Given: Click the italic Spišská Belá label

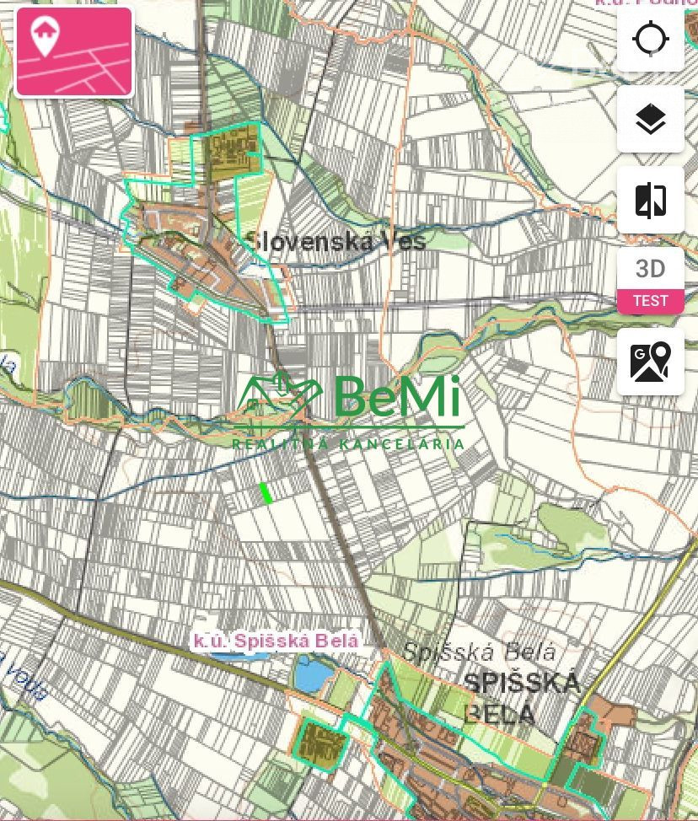Looking at the screenshot, I should pyautogui.click(x=479, y=652).
